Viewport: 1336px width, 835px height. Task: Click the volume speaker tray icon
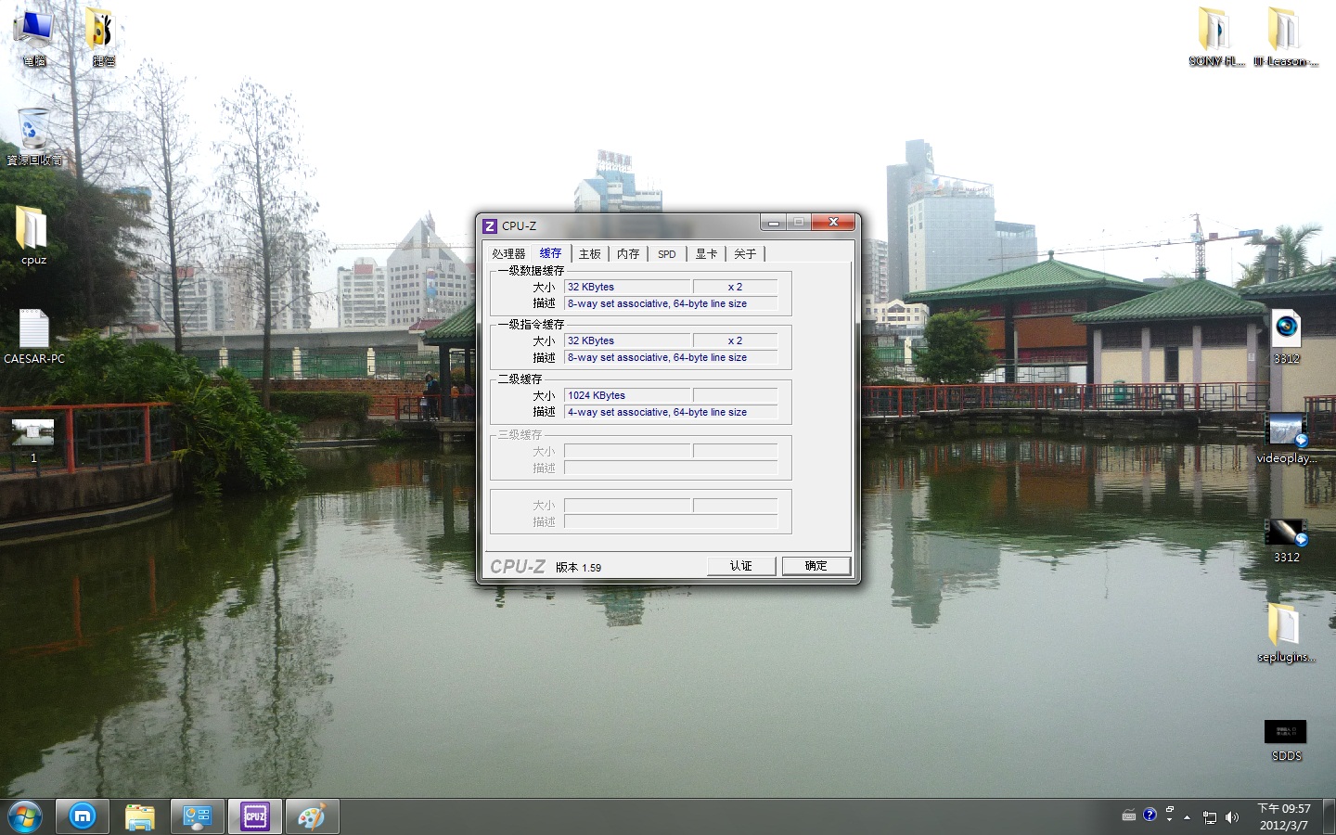(1231, 817)
